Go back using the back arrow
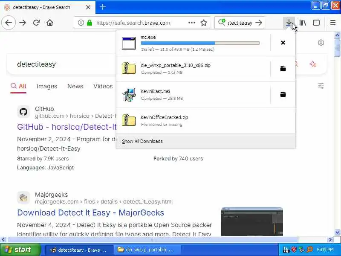The width and height of the screenshot is (341, 256). [x=9, y=23]
